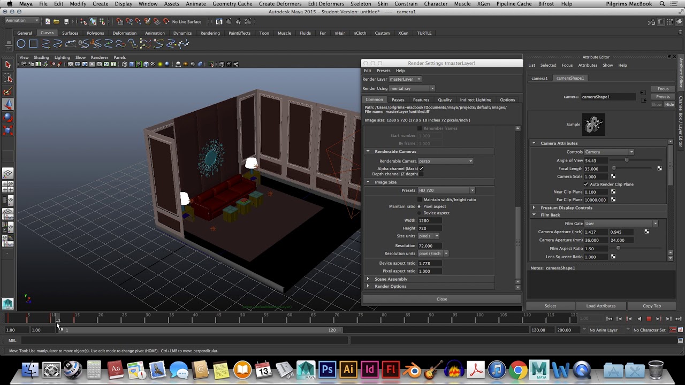The width and height of the screenshot is (685, 385).
Task: Open Photoshop from the Dock
Action: click(327, 369)
